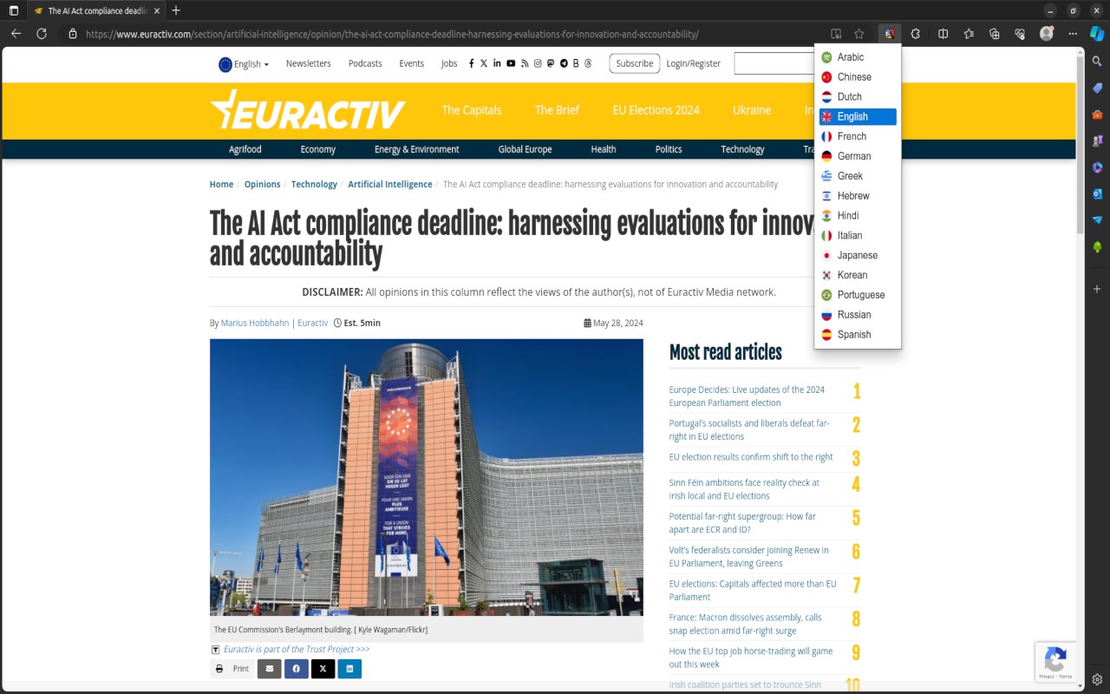Select highlighted English language option
This screenshot has width=1110, height=694.
pos(858,116)
